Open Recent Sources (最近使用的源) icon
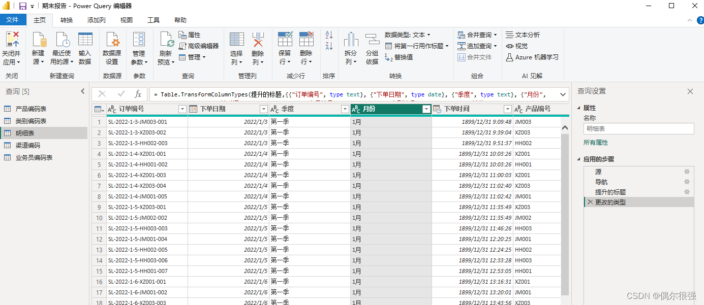The image size is (704, 305). coord(62,40)
